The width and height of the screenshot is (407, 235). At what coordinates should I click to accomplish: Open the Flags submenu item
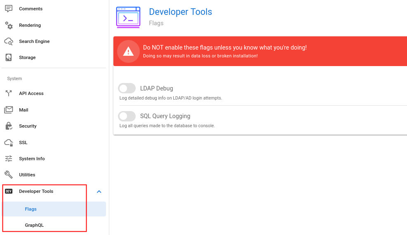(31, 209)
